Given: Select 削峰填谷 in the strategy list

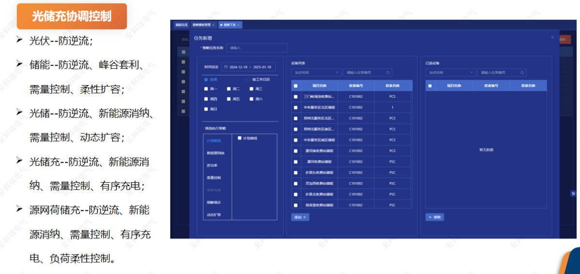Looking at the screenshot, I should [x=214, y=202].
